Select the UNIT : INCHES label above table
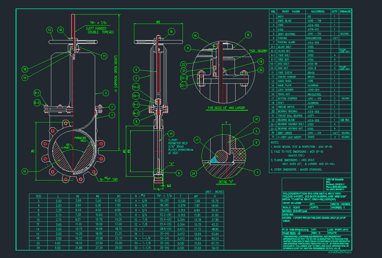 [x=214, y=192]
